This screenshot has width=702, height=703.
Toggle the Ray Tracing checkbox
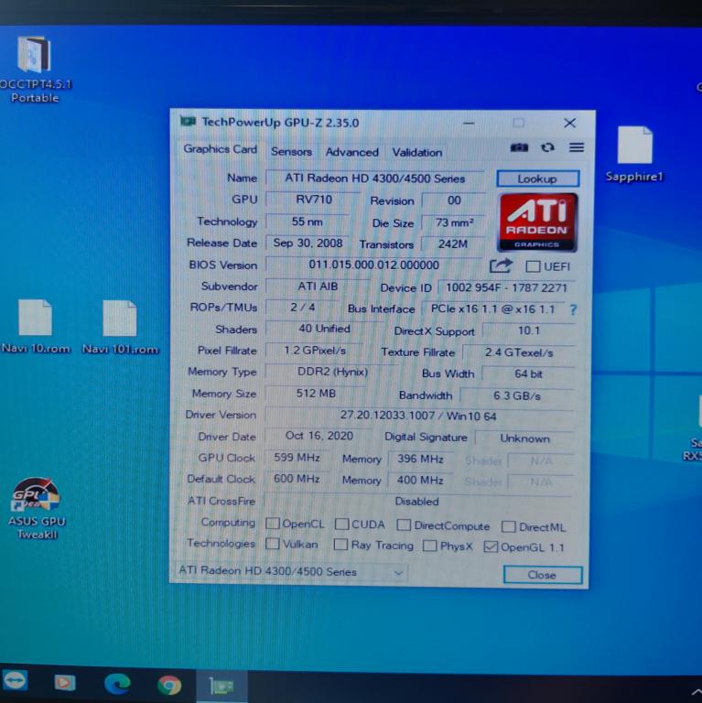[340, 545]
